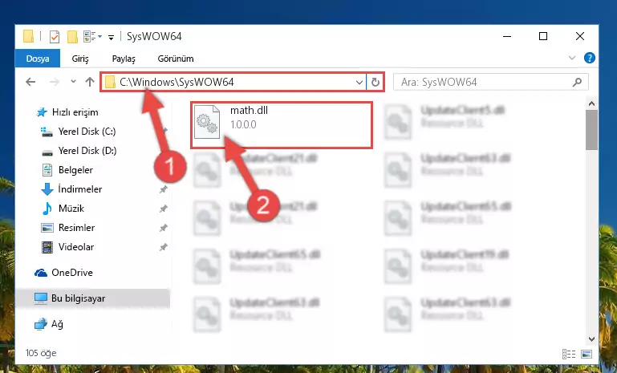Image resolution: width=617 pixels, height=373 pixels.
Task: Switch to large icons view in the status bar
Action: [x=587, y=354]
